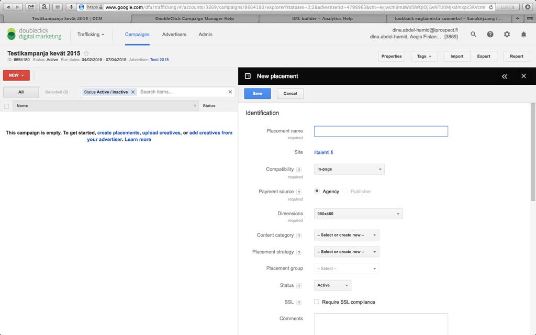The width and height of the screenshot is (536, 335).
Task: Click into the Placement name field
Action: (381, 131)
